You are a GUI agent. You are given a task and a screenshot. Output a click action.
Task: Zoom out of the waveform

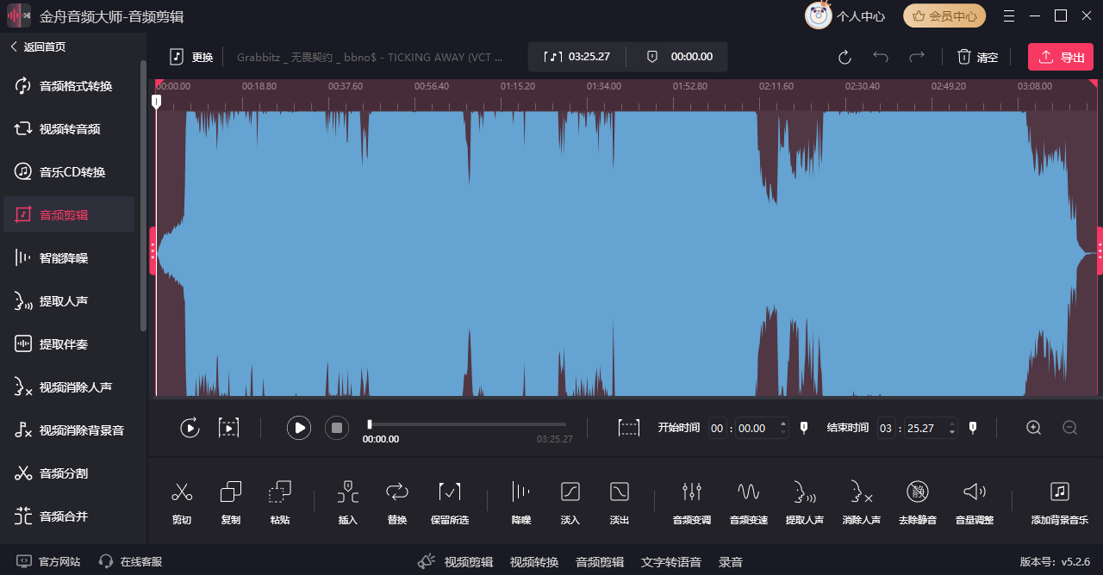point(1069,428)
